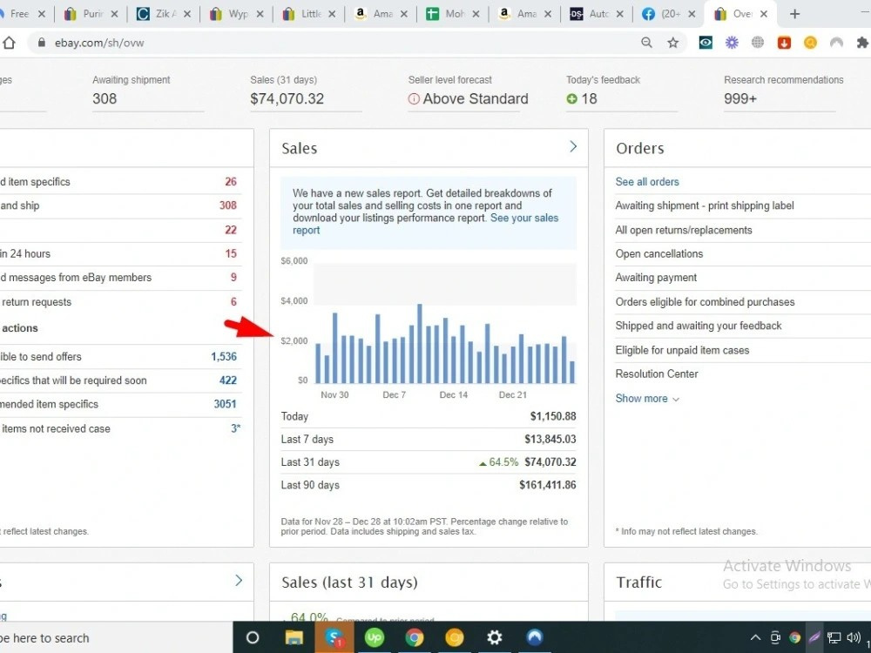This screenshot has height=653, width=871.
Task: Open the Awaiting payment link
Action: [x=656, y=278]
